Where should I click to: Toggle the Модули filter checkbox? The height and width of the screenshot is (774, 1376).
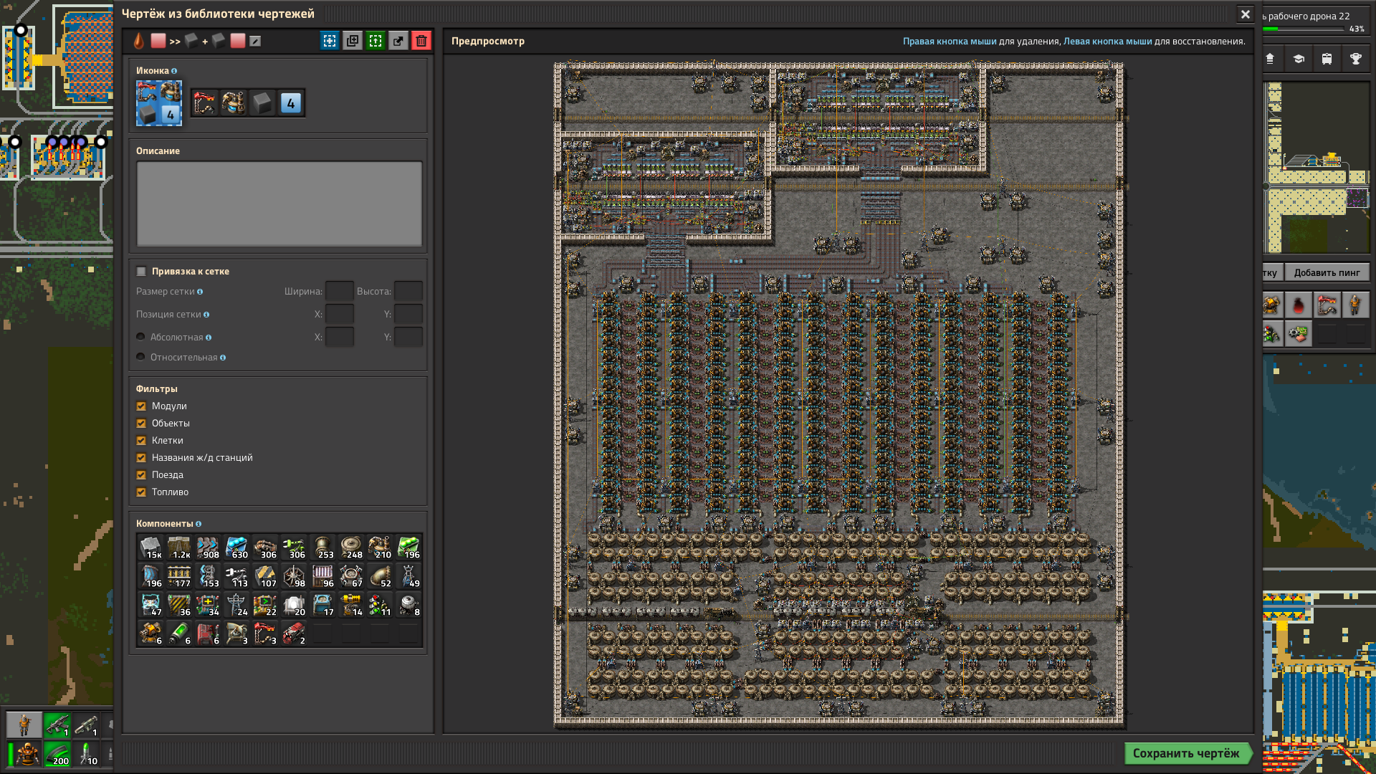pyautogui.click(x=141, y=406)
